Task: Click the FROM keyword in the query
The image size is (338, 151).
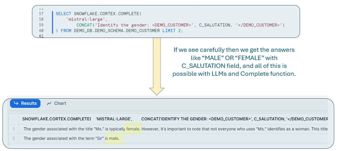Action: pyautogui.click(x=66, y=31)
